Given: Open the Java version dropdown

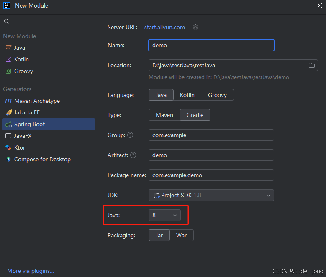Looking at the screenshot, I should (164, 215).
